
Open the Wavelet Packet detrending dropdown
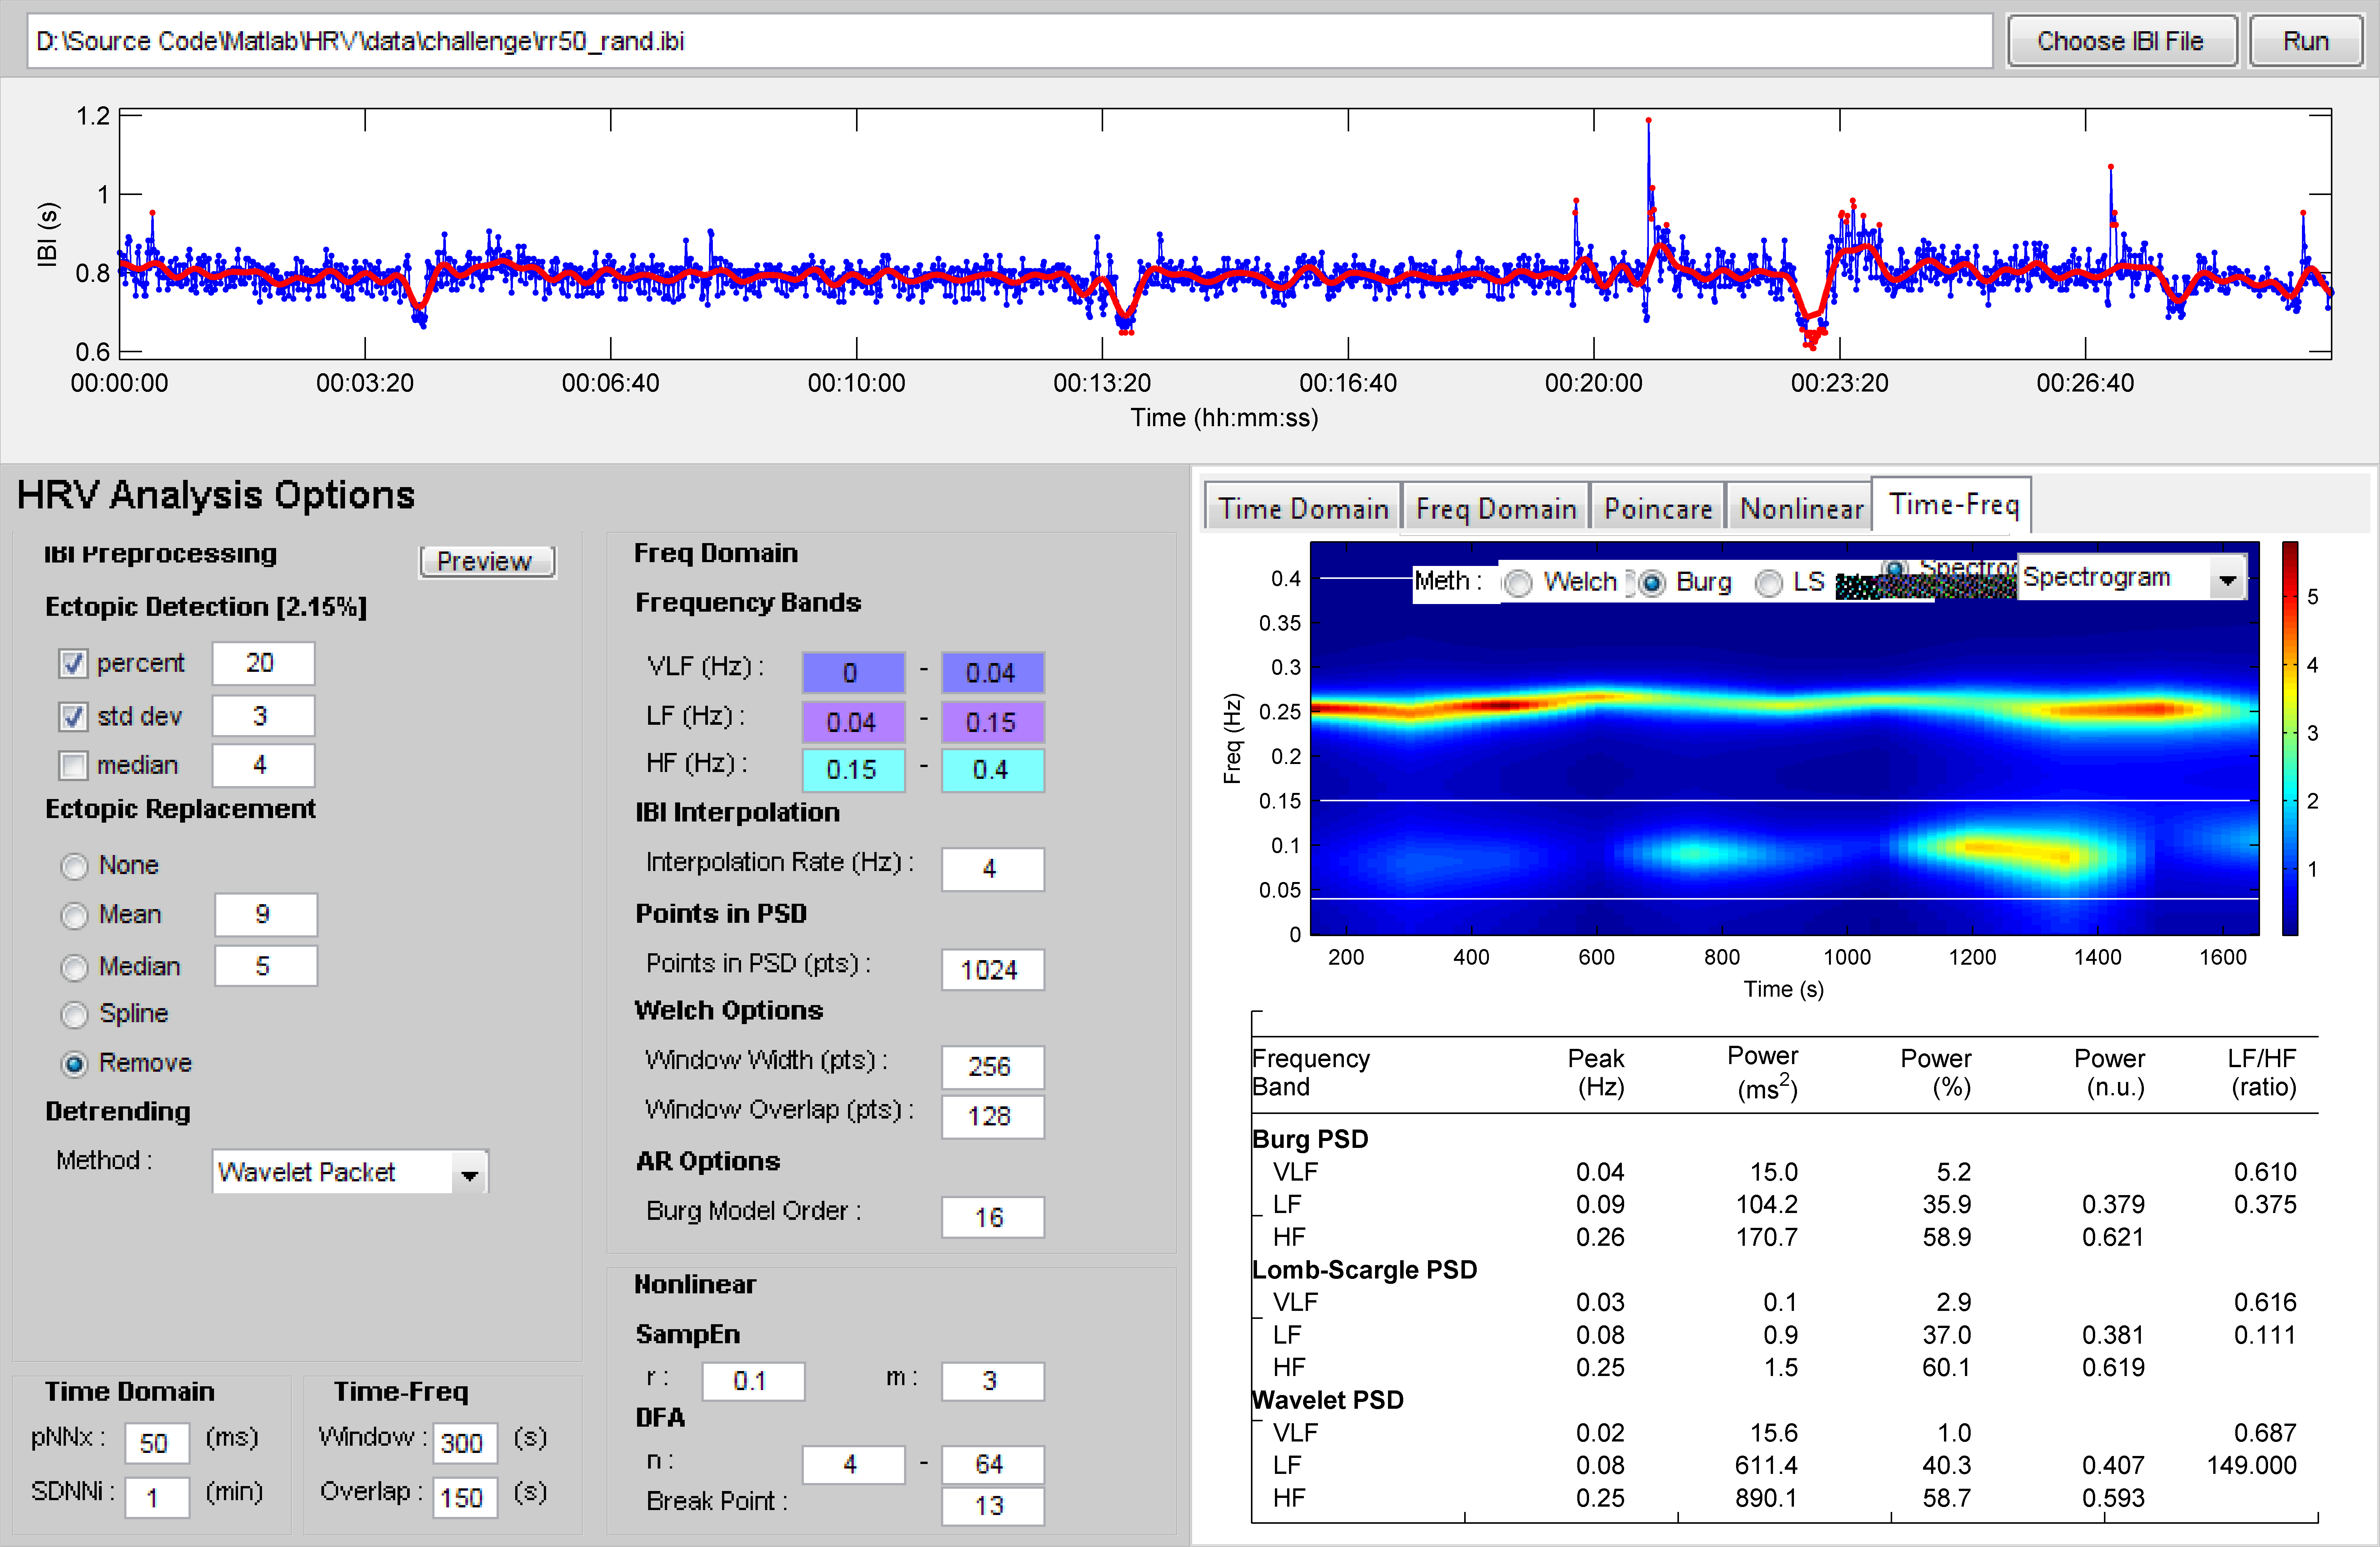tap(469, 1174)
